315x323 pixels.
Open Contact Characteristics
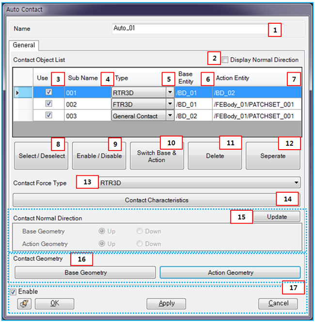pos(156,200)
